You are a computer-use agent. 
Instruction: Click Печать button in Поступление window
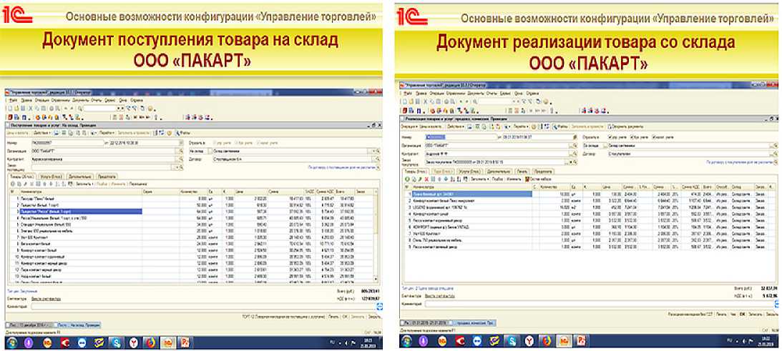pyautogui.click(x=333, y=317)
